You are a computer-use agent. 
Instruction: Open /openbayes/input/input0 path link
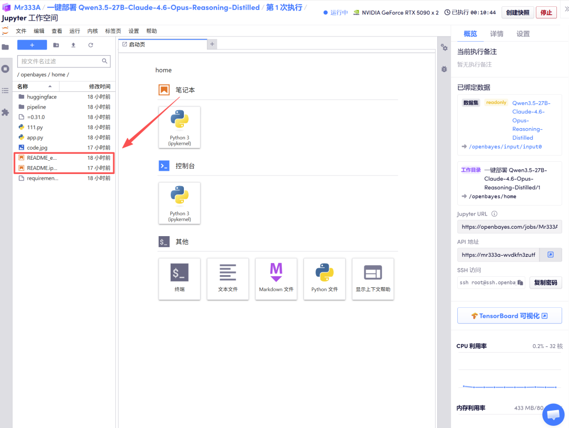pyautogui.click(x=505, y=147)
